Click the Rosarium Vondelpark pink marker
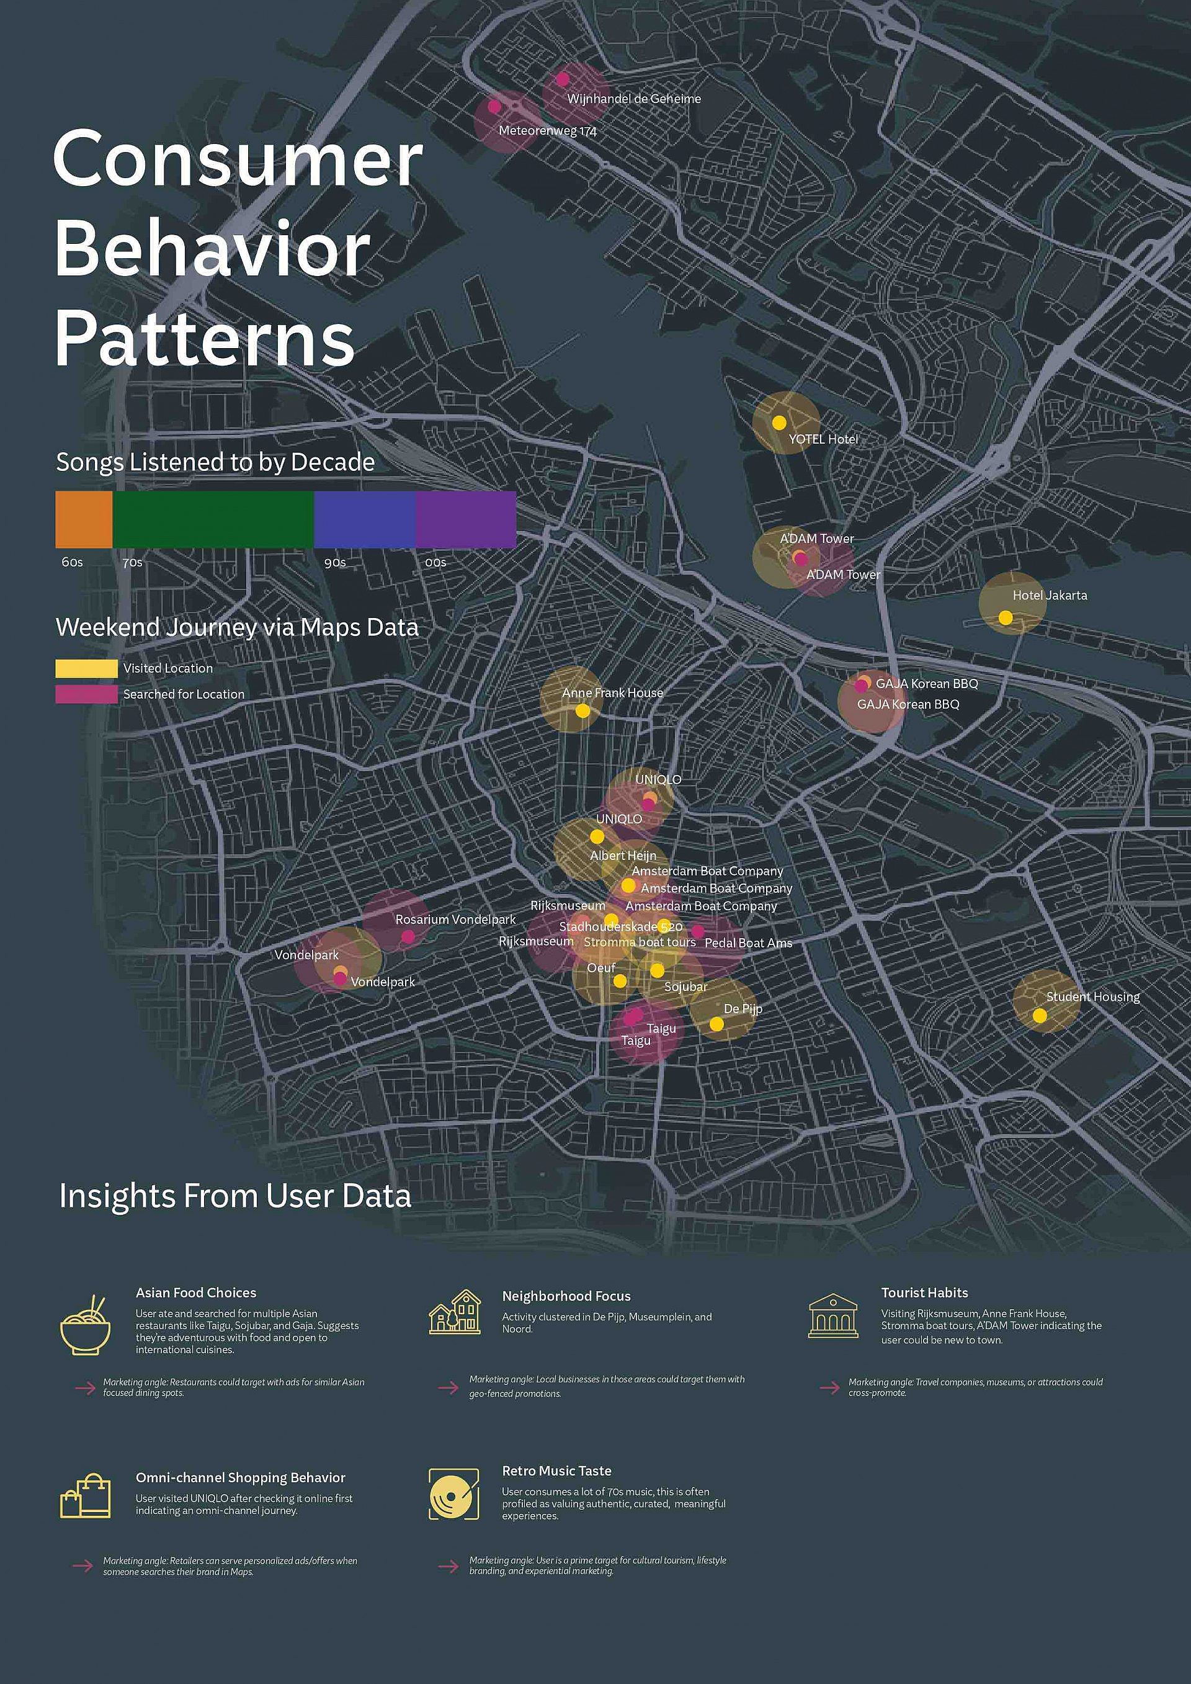Image resolution: width=1191 pixels, height=1684 pixels. pyautogui.click(x=408, y=936)
